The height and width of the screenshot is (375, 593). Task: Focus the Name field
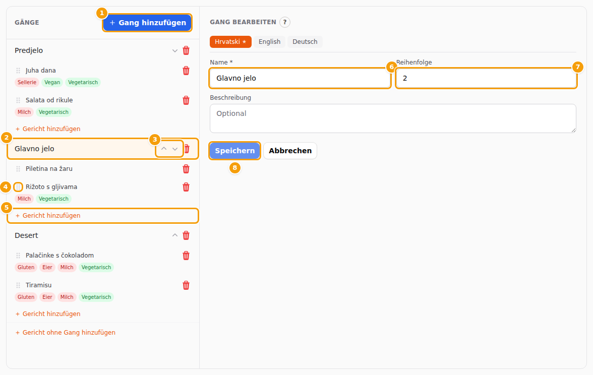(300, 78)
